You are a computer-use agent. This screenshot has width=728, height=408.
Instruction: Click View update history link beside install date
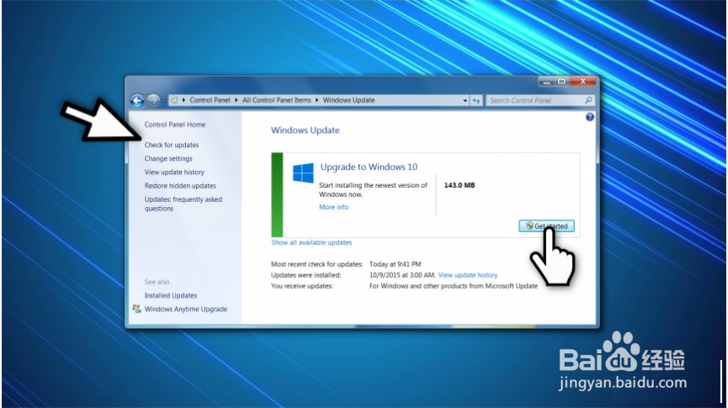[x=468, y=275]
